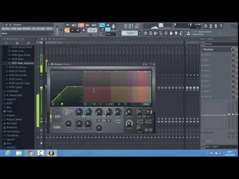Open the PATRONES menu
Image resolution: width=239 pixels, height=179 pixels.
[27, 29]
